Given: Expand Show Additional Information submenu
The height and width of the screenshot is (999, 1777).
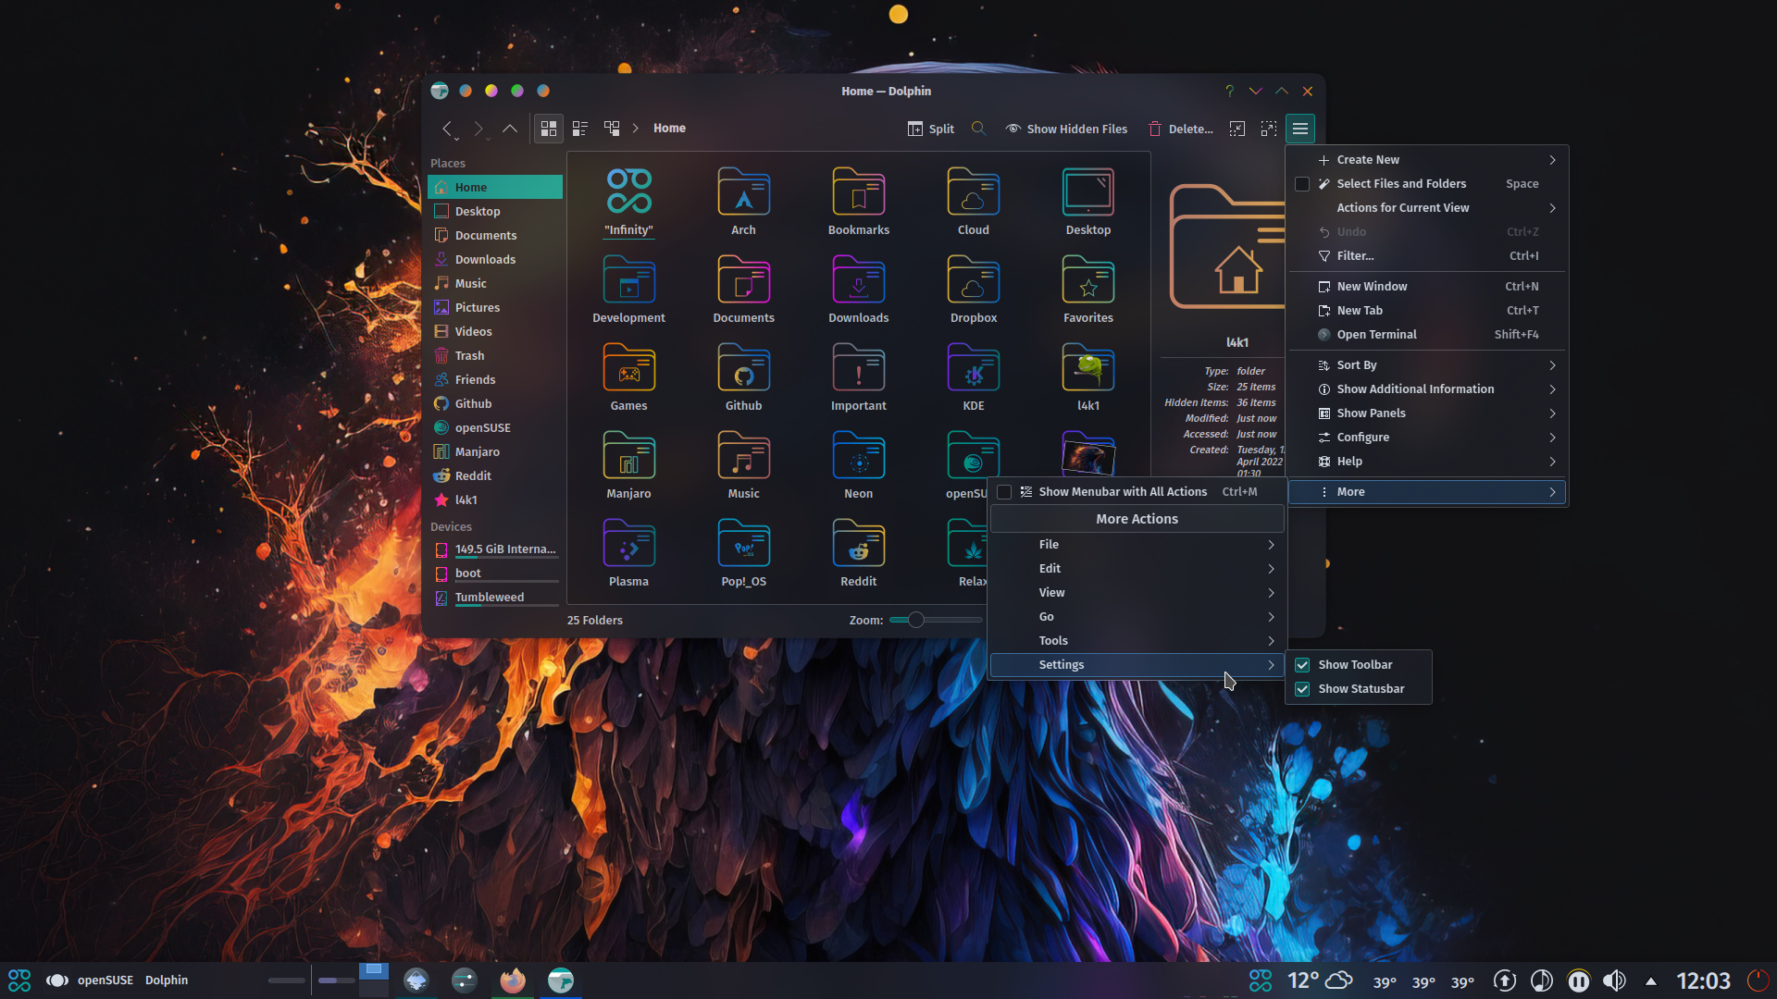Looking at the screenshot, I should tap(1426, 389).
